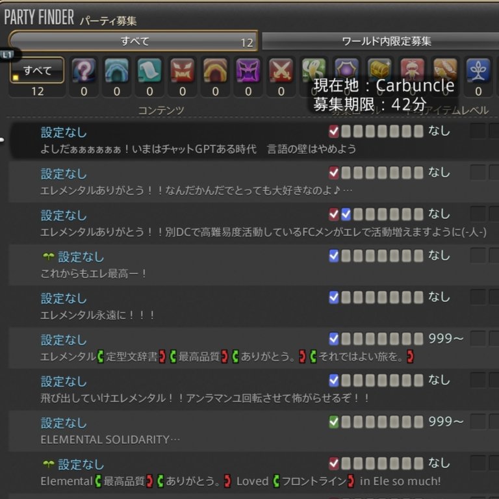Click 999～ item level in それではよい旅を row

click(446, 339)
